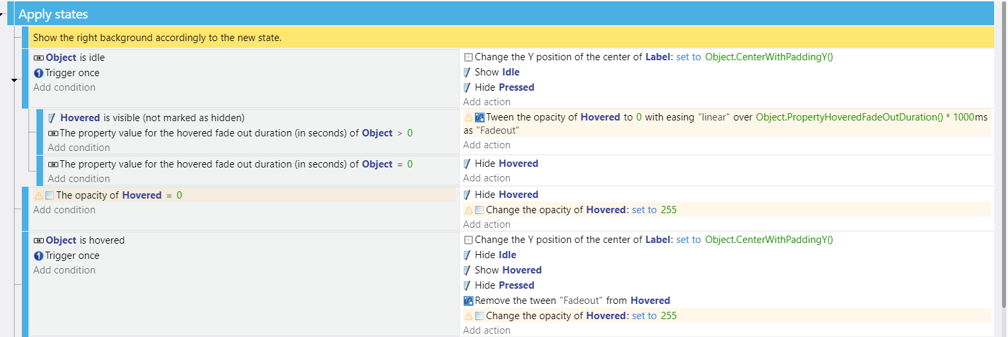Select the yellow comment about showing right background
Screen dimensions: 1008x337
[x=511, y=38]
